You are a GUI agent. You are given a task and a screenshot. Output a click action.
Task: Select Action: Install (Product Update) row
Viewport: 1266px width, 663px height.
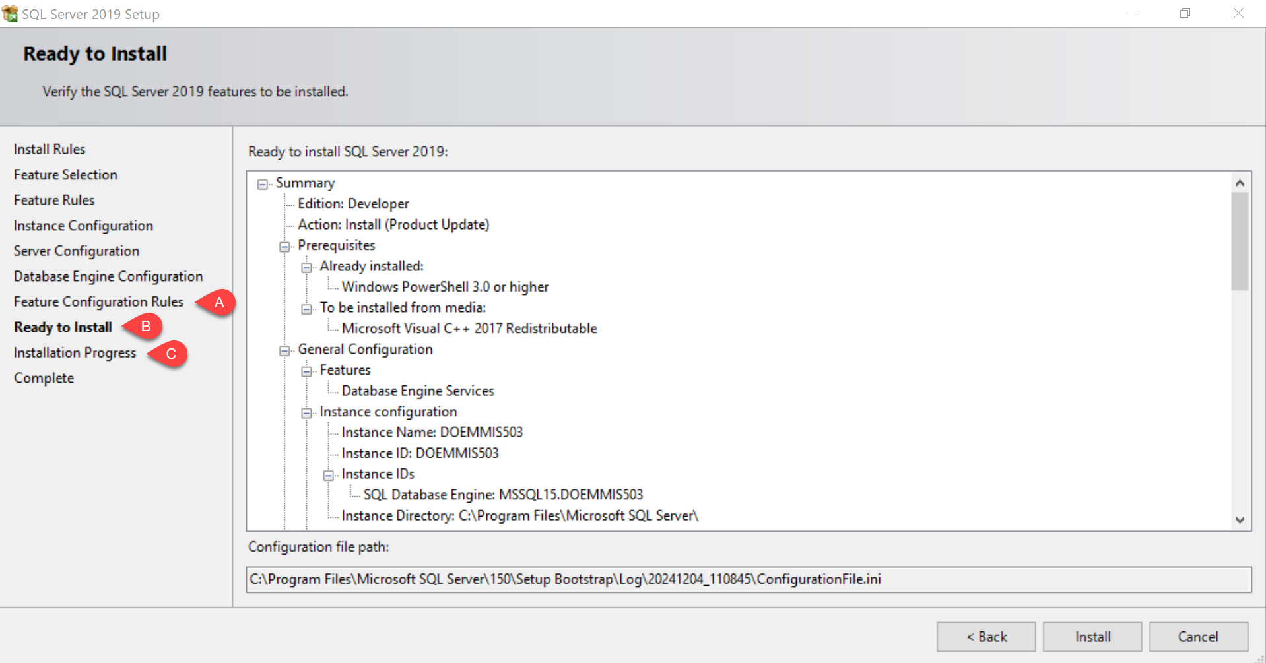click(x=393, y=224)
